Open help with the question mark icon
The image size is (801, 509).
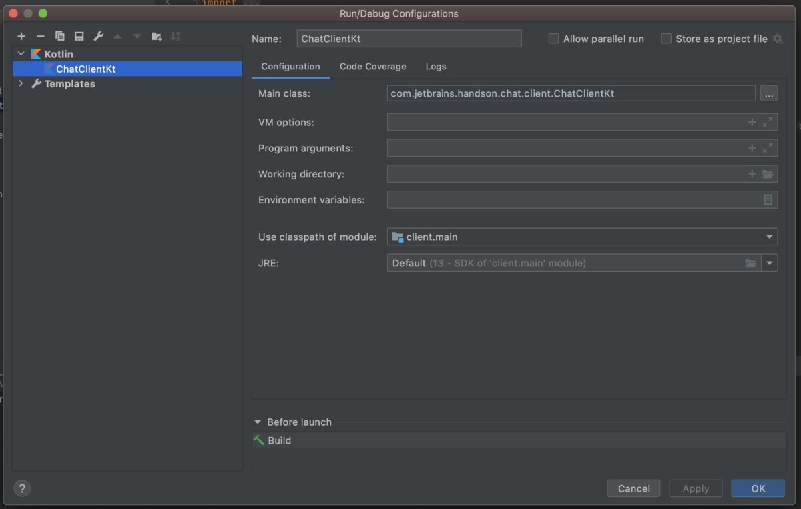pyautogui.click(x=22, y=488)
